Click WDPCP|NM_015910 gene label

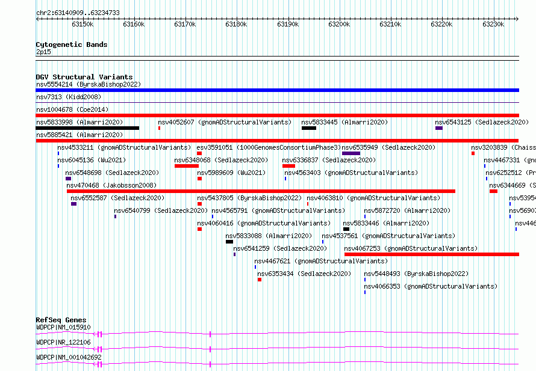pos(64,327)
